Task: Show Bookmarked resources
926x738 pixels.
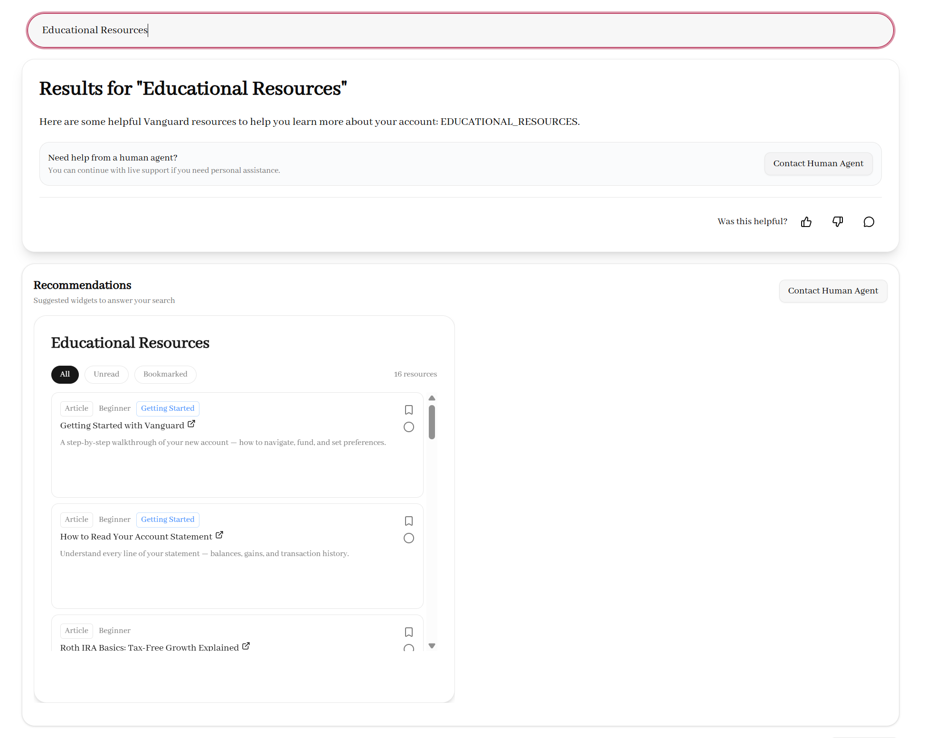Action: pyautogui.click(x=165, y=374)
